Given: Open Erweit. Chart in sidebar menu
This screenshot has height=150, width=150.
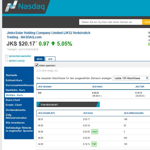Looking at the screenshot, I should [x=14, y=105].
